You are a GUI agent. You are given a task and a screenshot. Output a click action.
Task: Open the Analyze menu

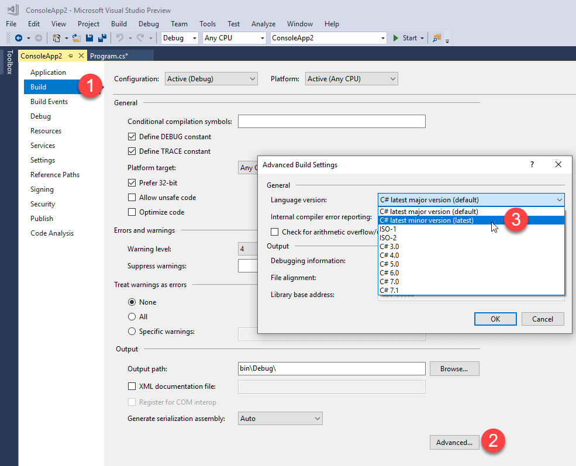[263, 24]
